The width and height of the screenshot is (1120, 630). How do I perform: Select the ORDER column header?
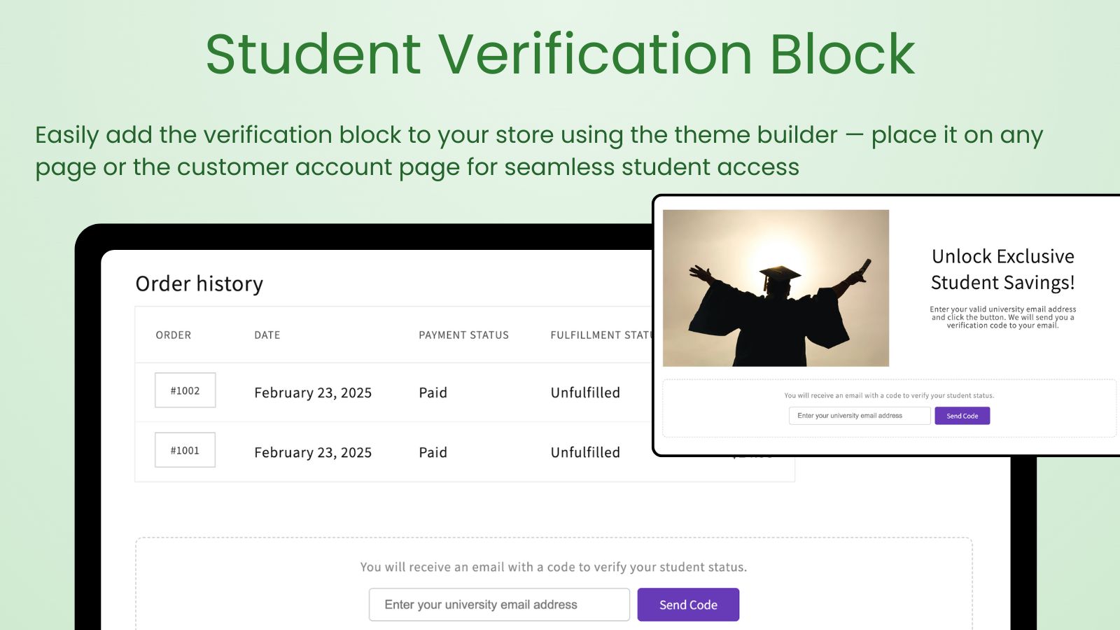point(174,335)
